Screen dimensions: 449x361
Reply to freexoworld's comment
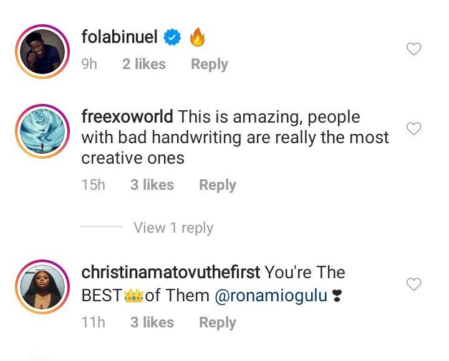pyautogui.click(x=217, y=185)
